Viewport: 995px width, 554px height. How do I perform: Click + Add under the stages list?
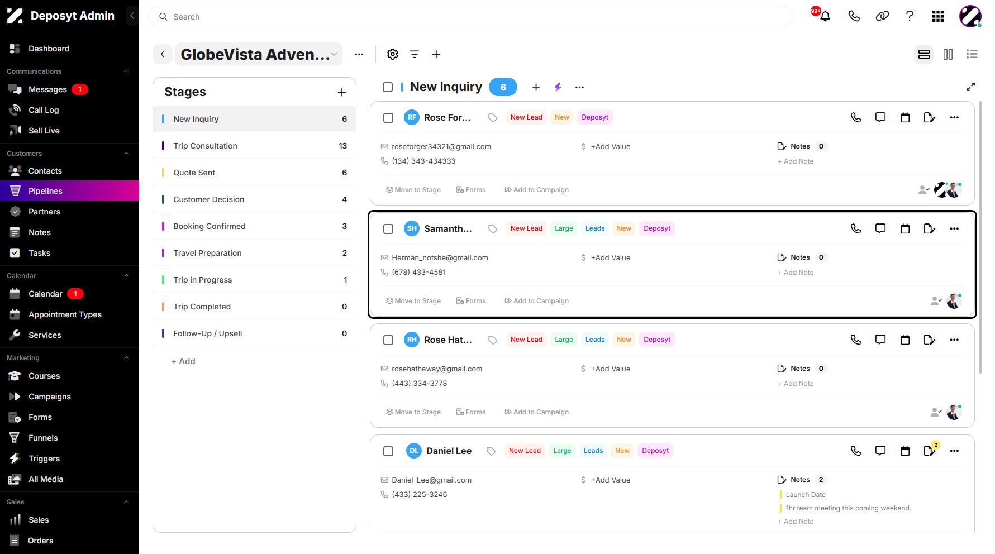point(183,361)
